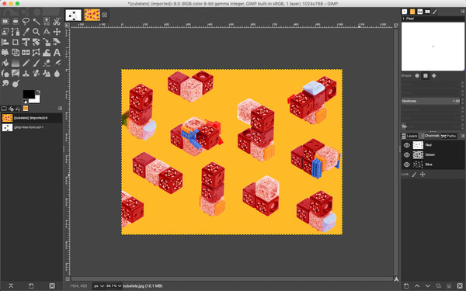Select the Clone stamp tool

tap(26, 73)
